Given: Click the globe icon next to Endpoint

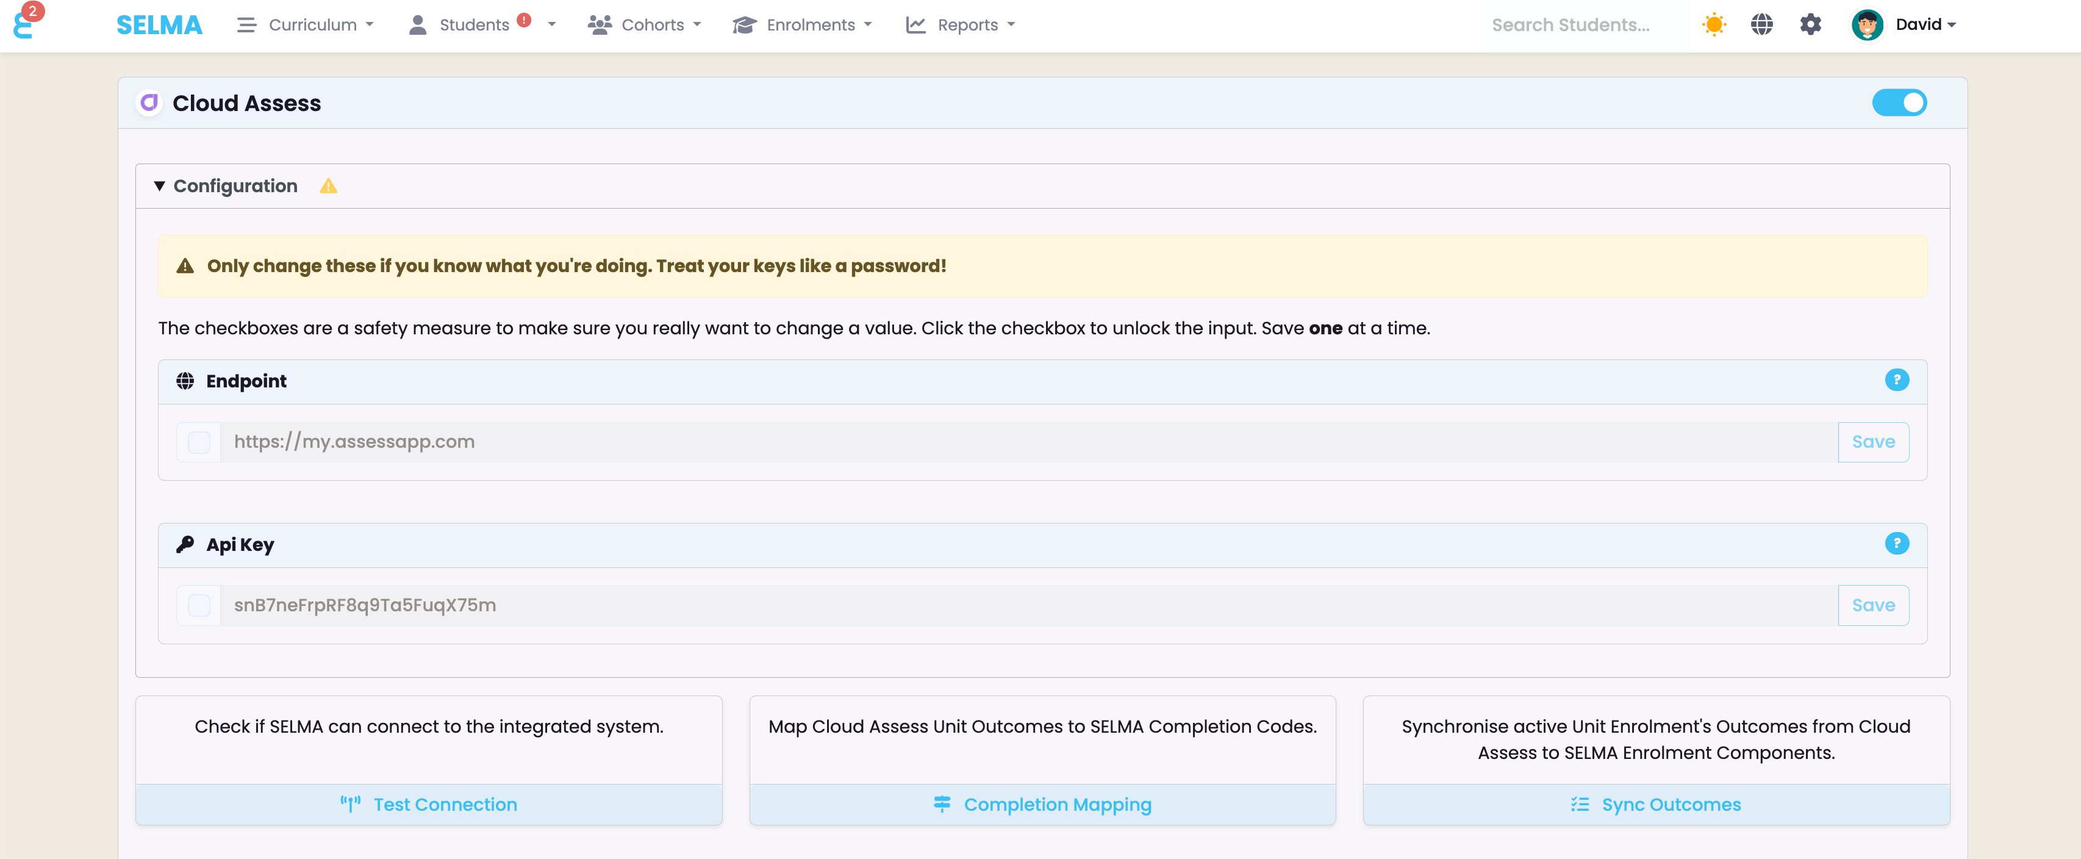Looking at the screenshot, I should tap(186, 381).
